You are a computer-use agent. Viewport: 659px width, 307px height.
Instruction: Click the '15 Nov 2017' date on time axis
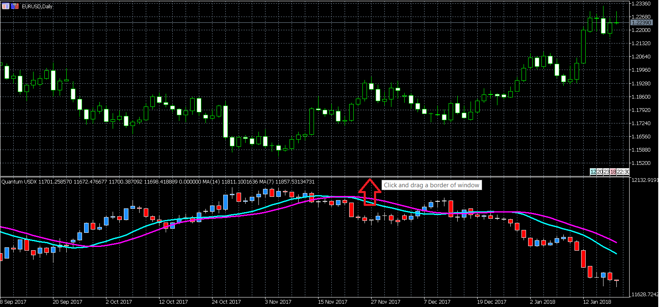[x=332, y=302]
